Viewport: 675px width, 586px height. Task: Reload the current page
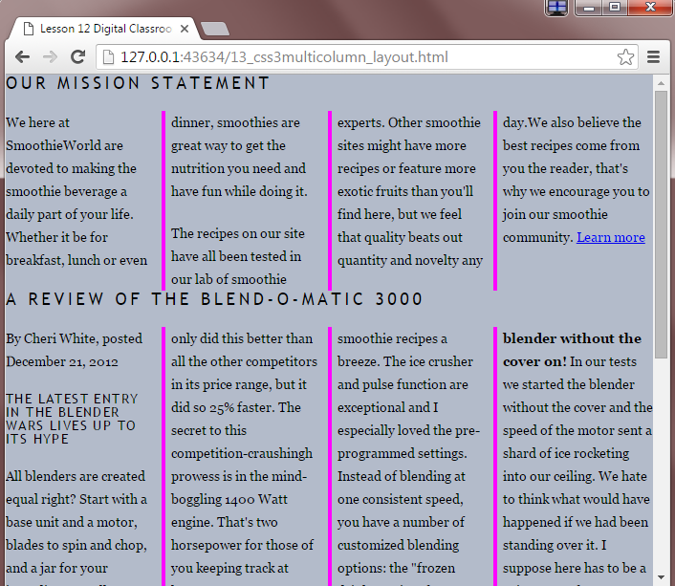coord(78,57)
